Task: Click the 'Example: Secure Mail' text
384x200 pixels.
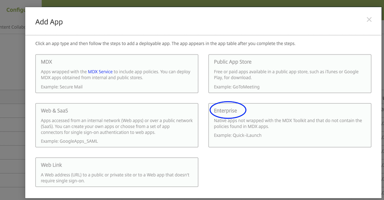Action: point(61,87)
